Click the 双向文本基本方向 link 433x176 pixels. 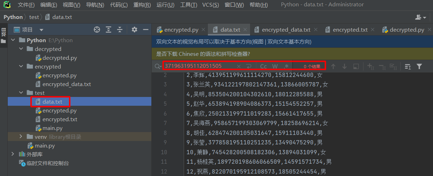(x=289, y=42)
